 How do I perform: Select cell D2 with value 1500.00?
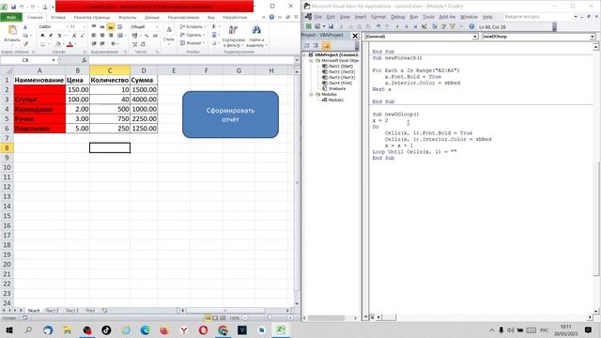(x=144, y=90)
